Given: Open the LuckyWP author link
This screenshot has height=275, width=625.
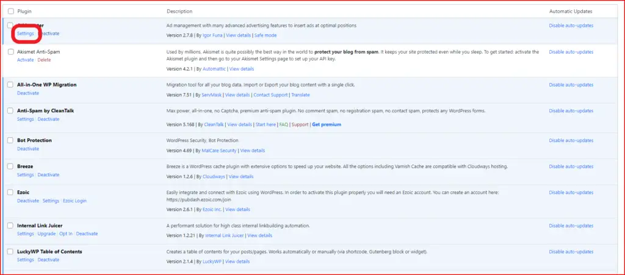Looking at the screenshot, I should 212,262.
